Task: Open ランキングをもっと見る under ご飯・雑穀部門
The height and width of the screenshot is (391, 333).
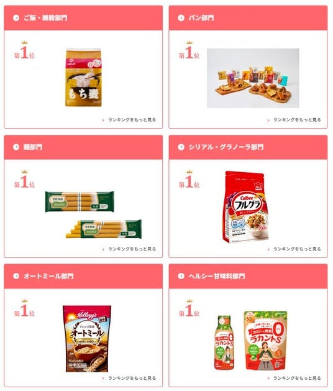Action: [129, 120]
